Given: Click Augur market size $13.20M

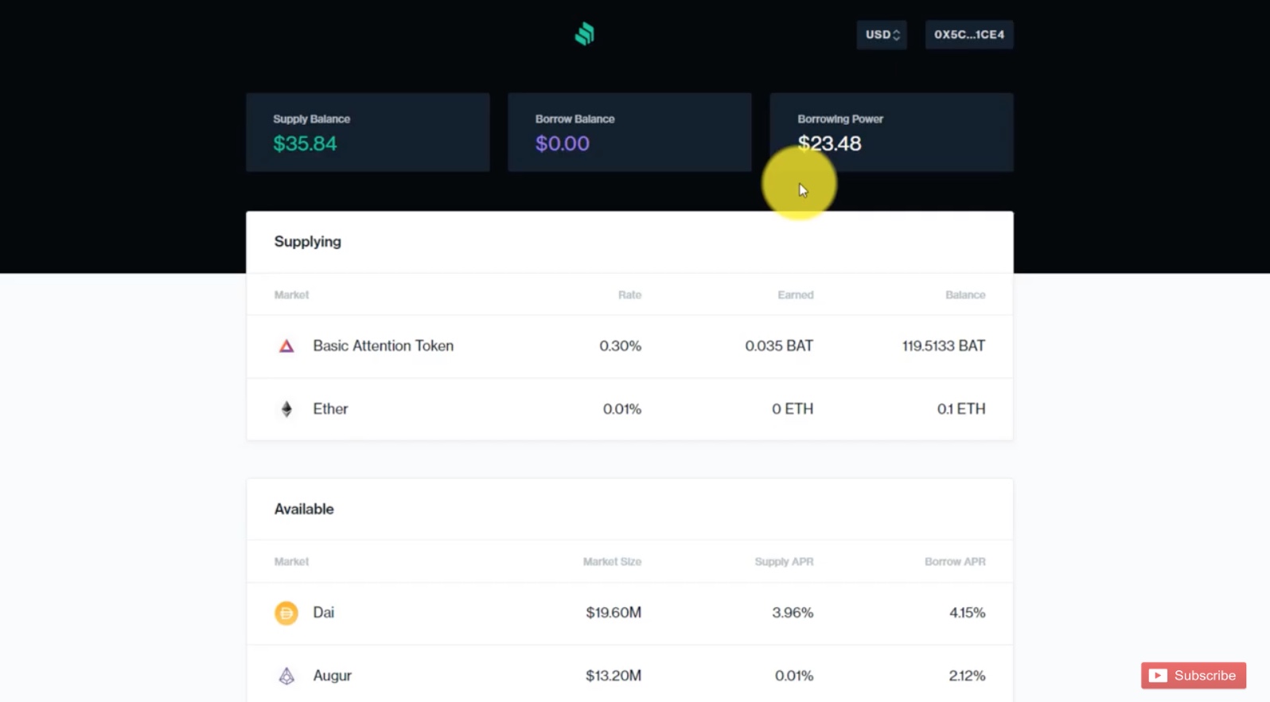Looking at the screenshot, I should (x=614, y=676).
